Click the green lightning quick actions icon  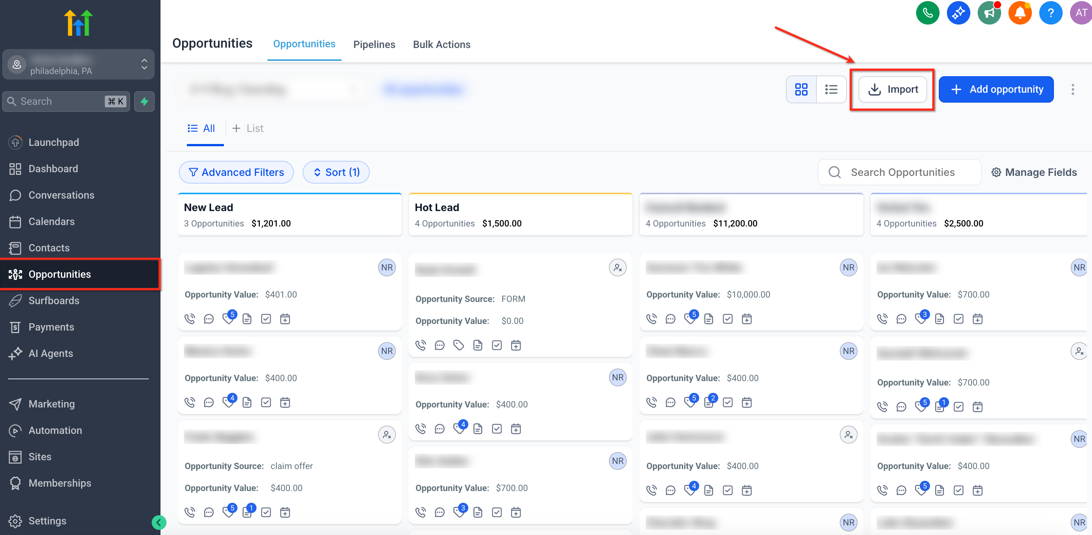(x=144, y=101)
